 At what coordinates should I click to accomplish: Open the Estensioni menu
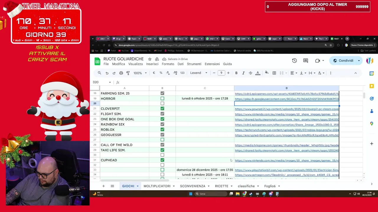(x=212, y=64)
